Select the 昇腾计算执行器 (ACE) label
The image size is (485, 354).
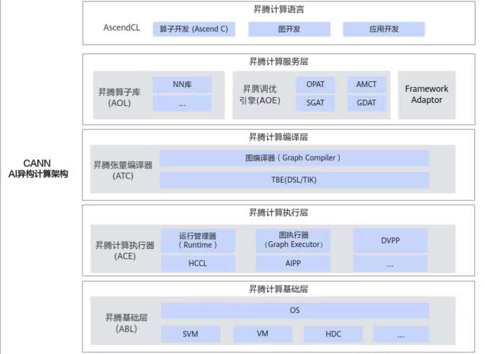tap(125, 251)
